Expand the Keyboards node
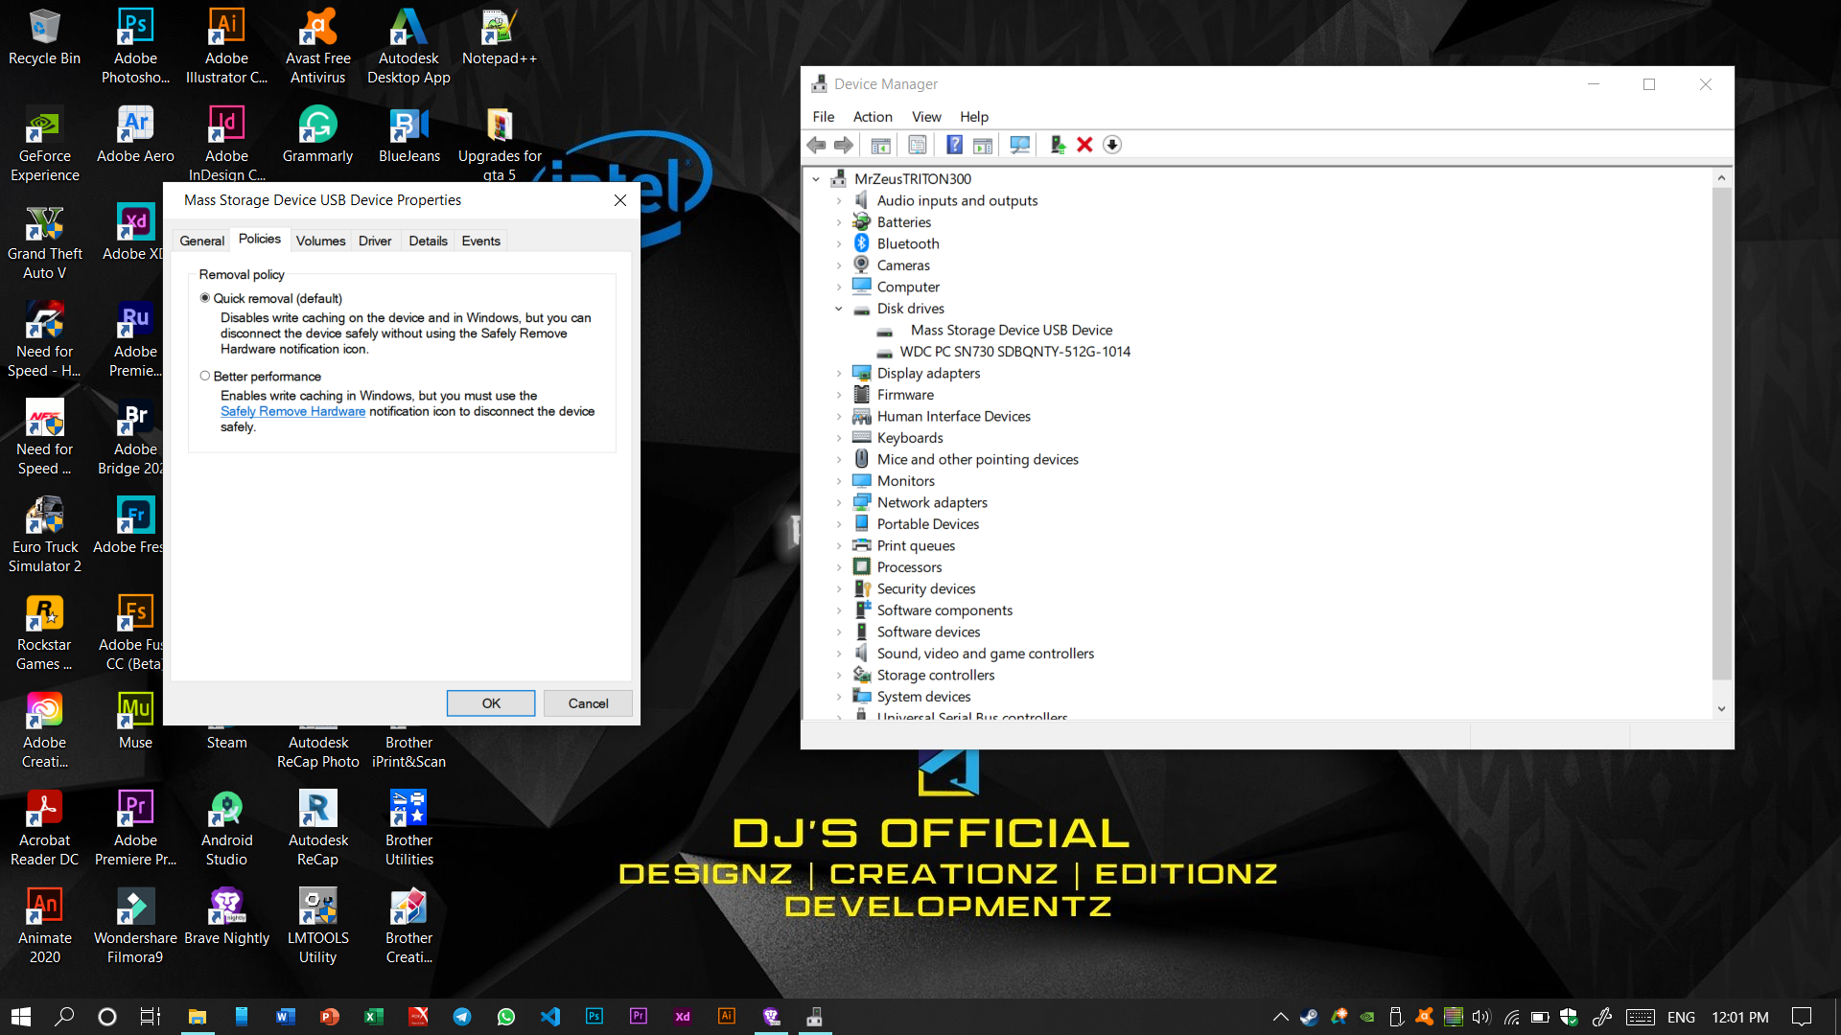This screenshot has height=1035, width=1841. tap(839, 438)
